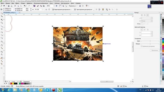This screenshot has height=92, width=164.
Task: Select the Text tool in toolbox
Action: click(x=2, y=41)
